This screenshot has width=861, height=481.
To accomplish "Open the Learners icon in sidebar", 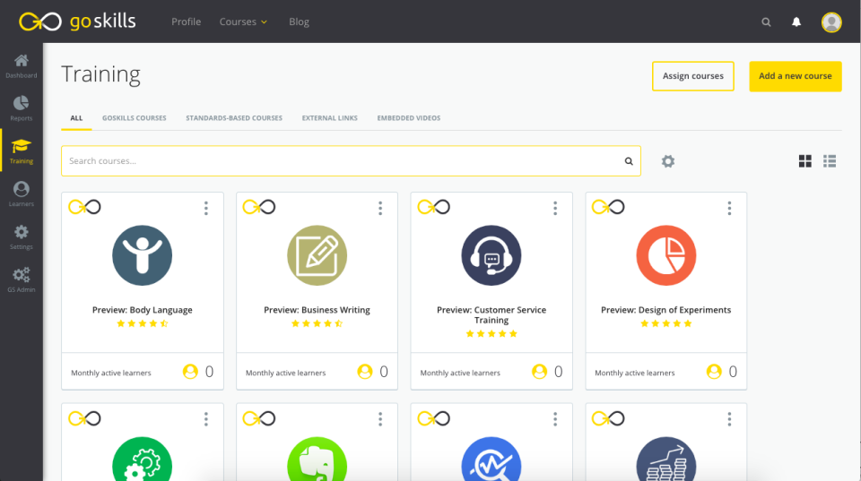I will point(22,189).
